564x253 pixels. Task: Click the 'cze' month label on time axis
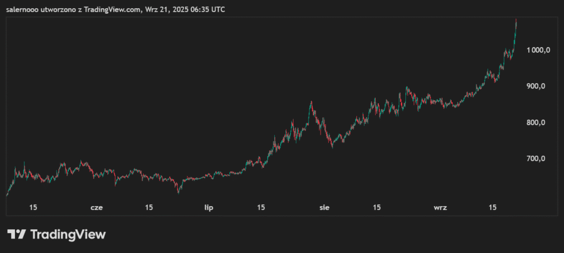[x=96, y=207]
